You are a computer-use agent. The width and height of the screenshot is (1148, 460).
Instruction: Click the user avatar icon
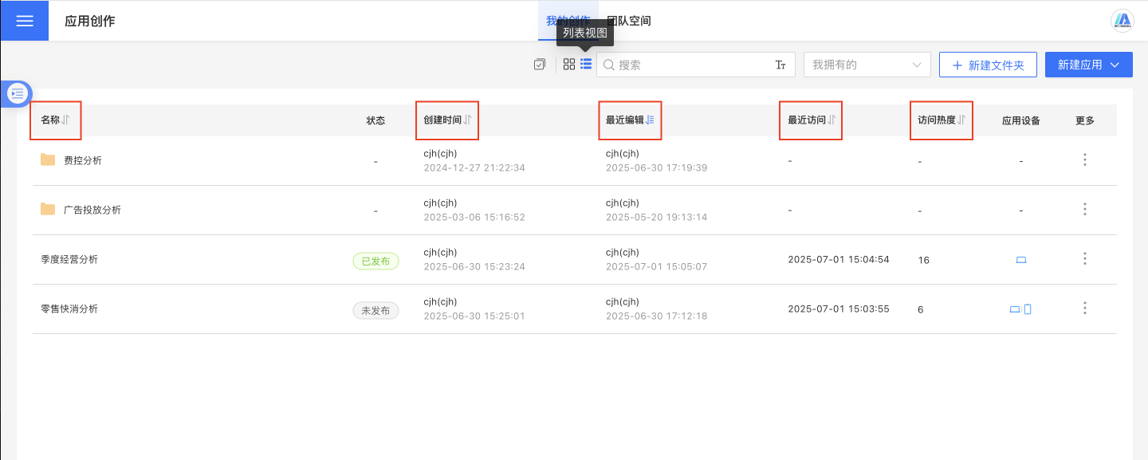click(x=1123, y=21)
